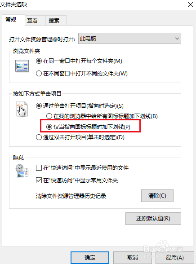Click the 清除(C) button

click(x=157, y=196)
